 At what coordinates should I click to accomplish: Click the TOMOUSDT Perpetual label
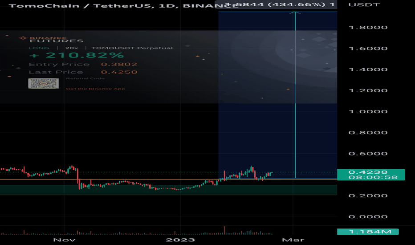[132, 48]
